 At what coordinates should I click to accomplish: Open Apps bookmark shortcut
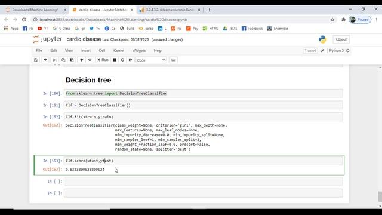pos(11,29)
